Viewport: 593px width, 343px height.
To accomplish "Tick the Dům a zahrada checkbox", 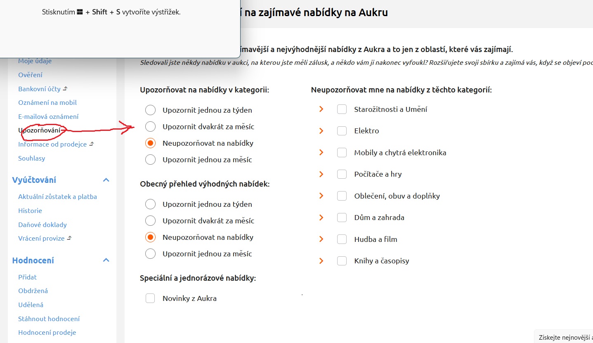I will (342, 218).
